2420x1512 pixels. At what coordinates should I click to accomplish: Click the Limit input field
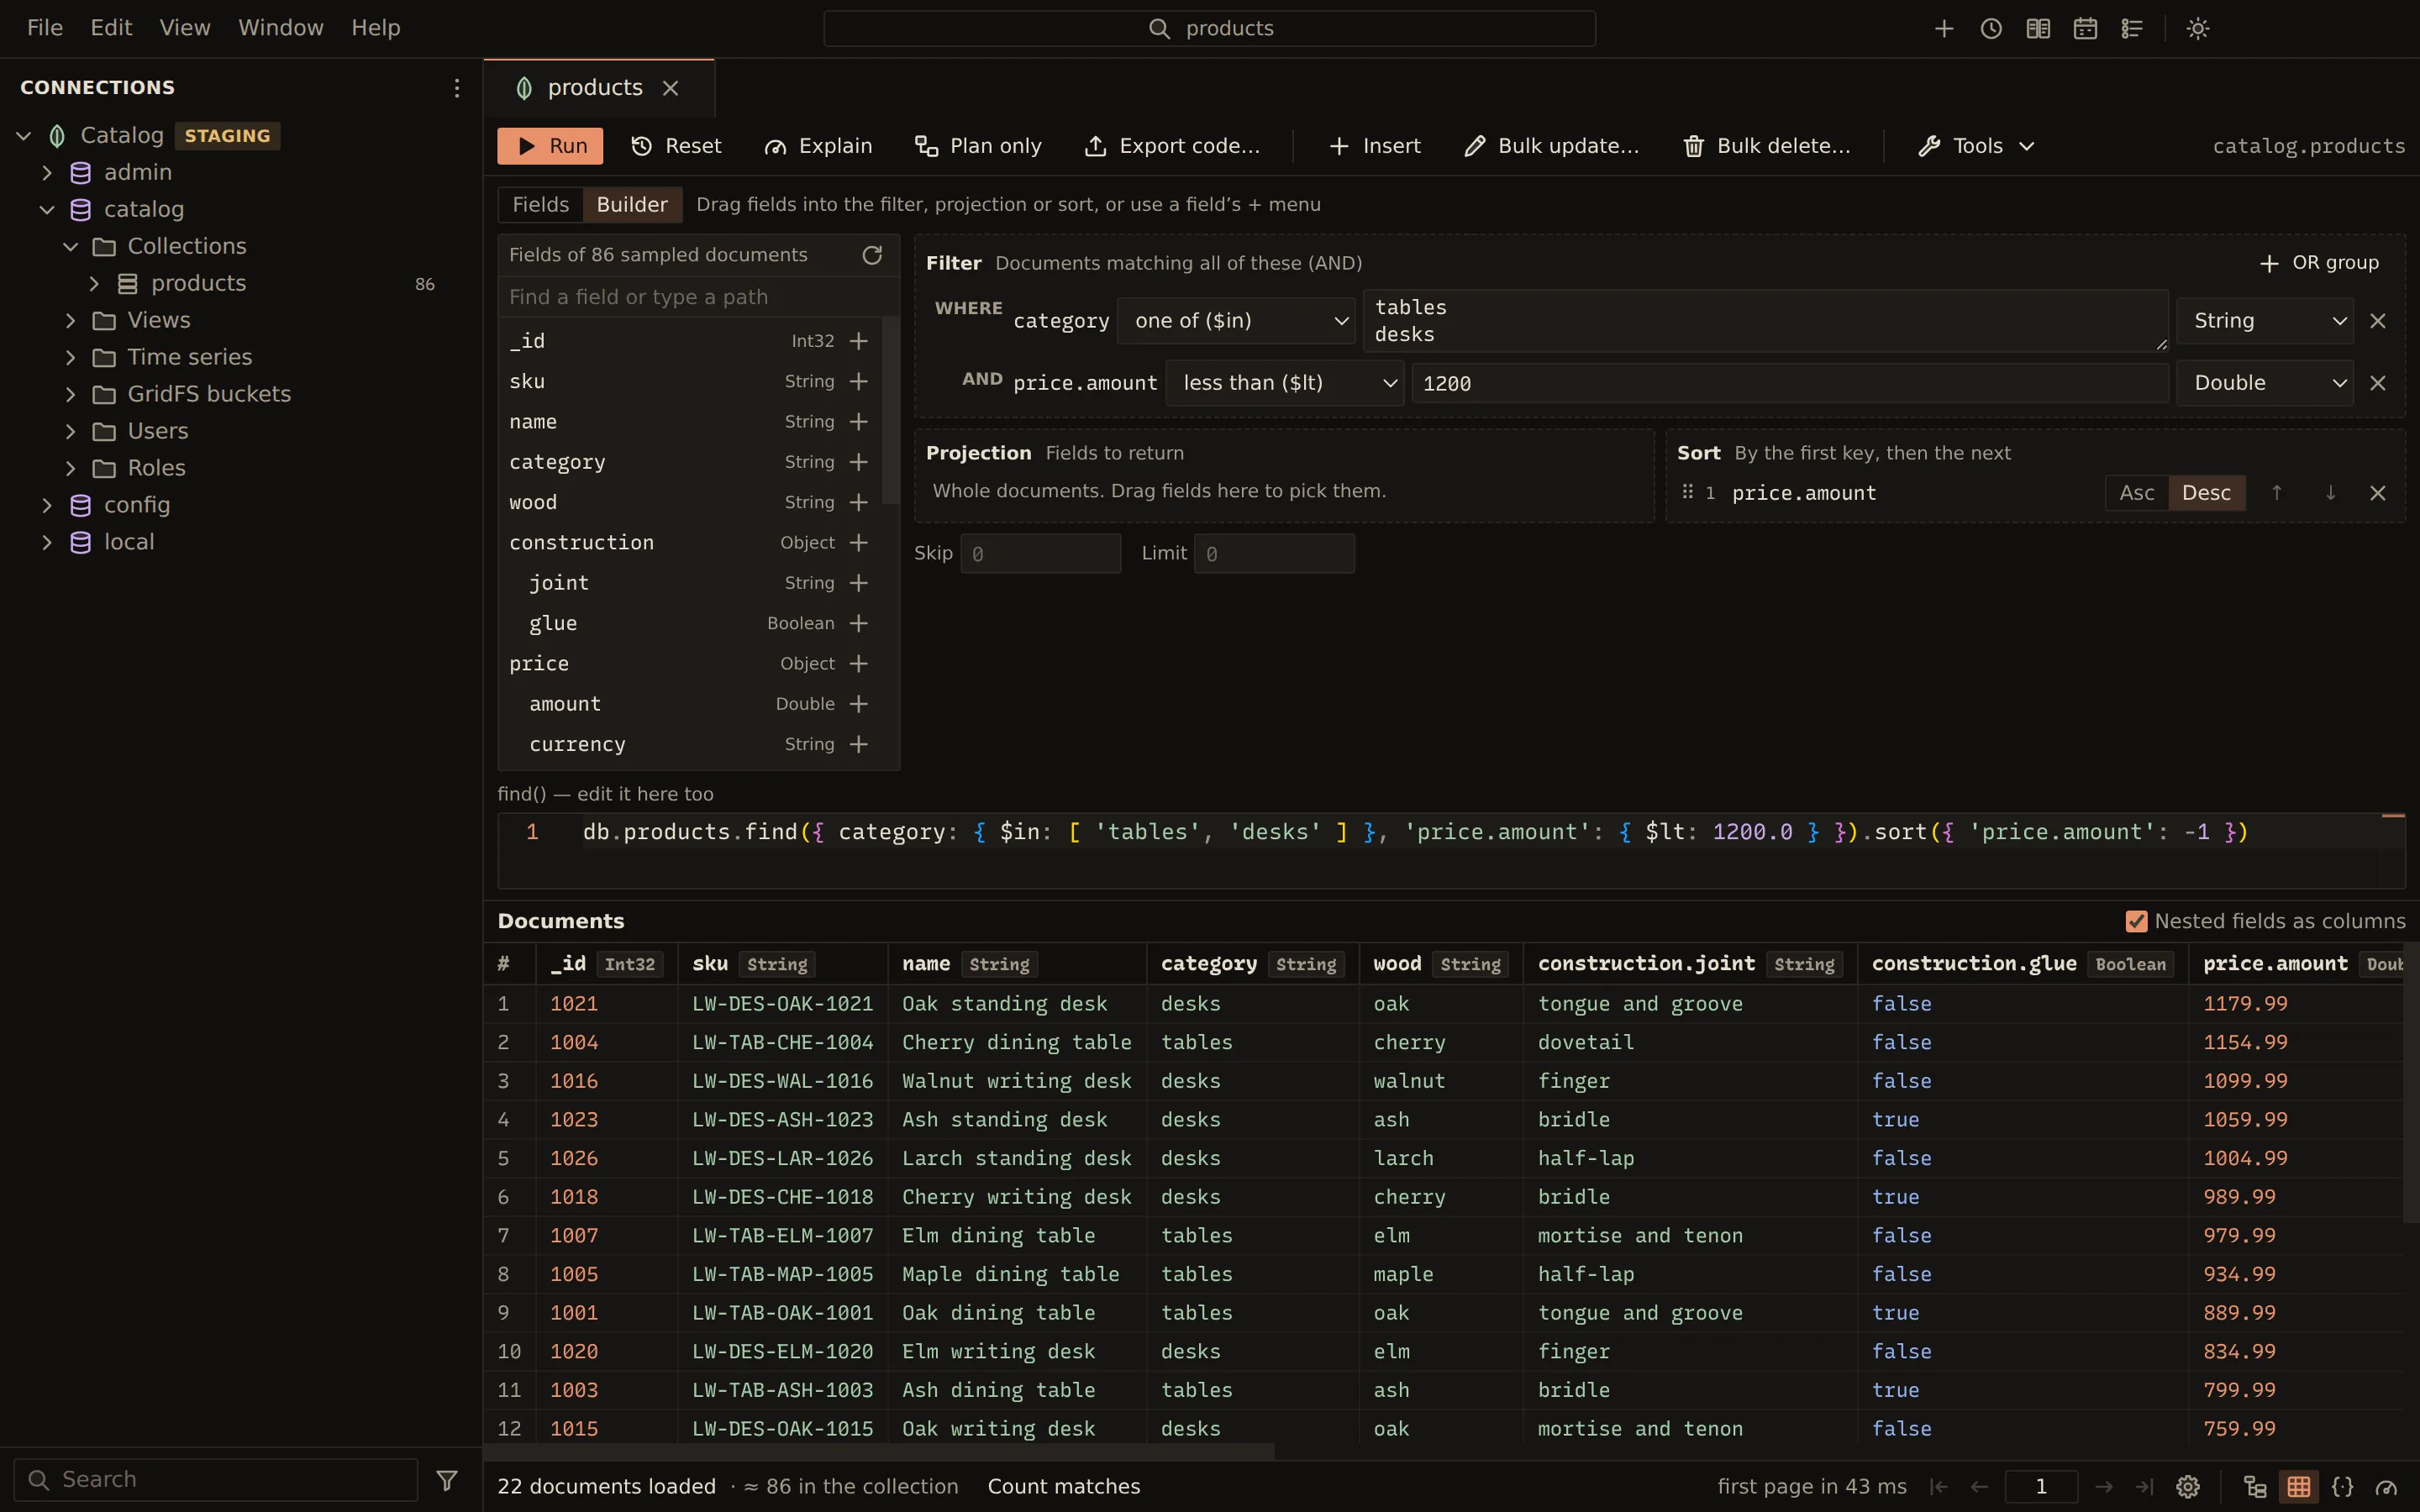tap(1274, 554)
